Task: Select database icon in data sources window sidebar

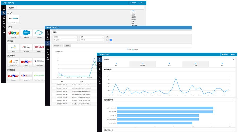Action: pyautogui.click(x=4, y=13)
